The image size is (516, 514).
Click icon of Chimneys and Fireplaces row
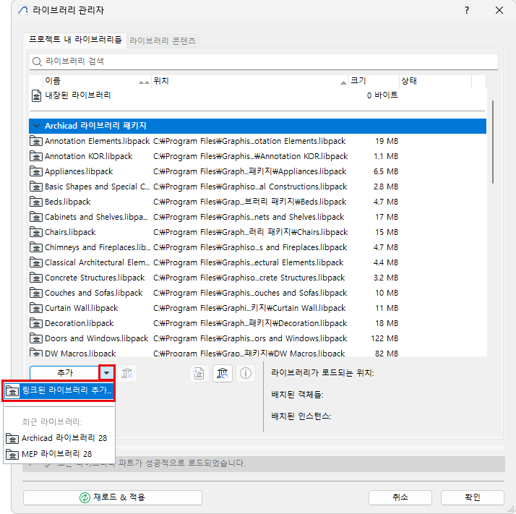(36, 247)
